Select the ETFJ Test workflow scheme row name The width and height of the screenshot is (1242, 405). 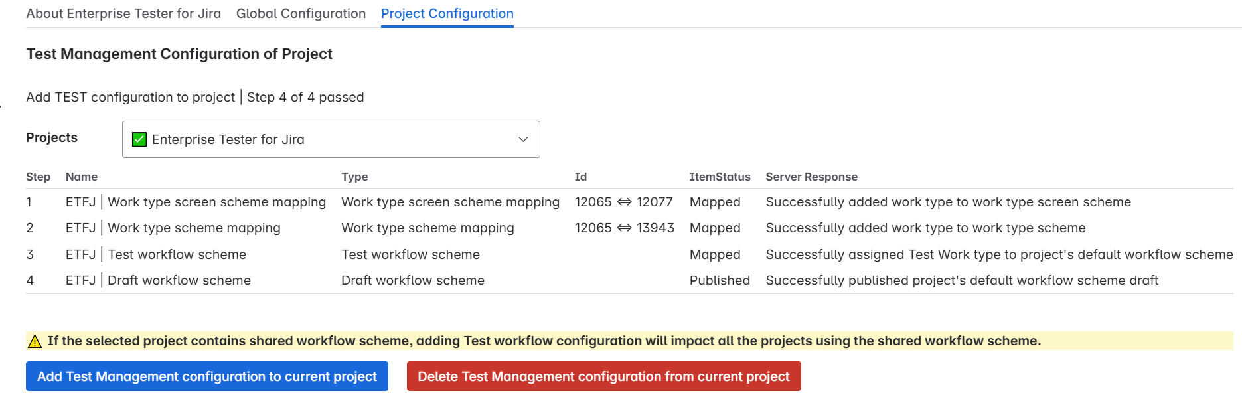coord(156,254)
